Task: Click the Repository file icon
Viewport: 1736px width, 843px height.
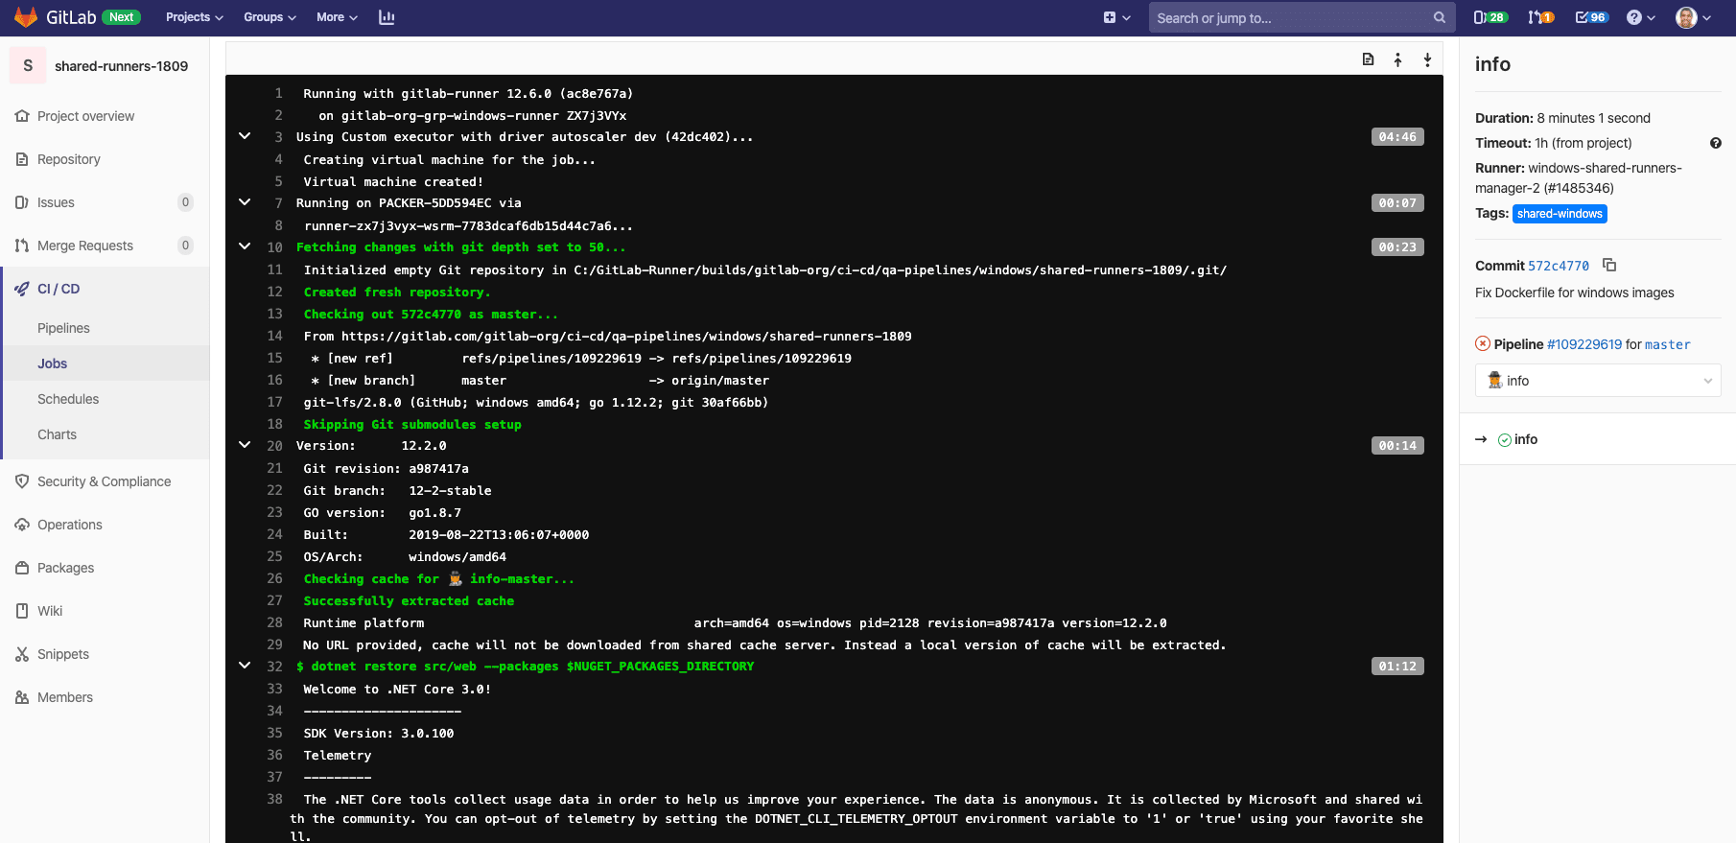Action: tap(22, 159)
